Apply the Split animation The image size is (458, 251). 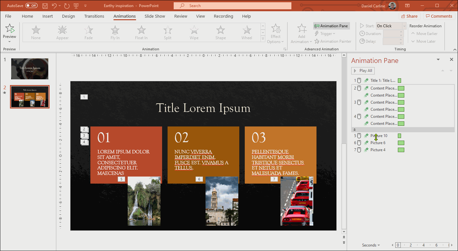(168, 32)
